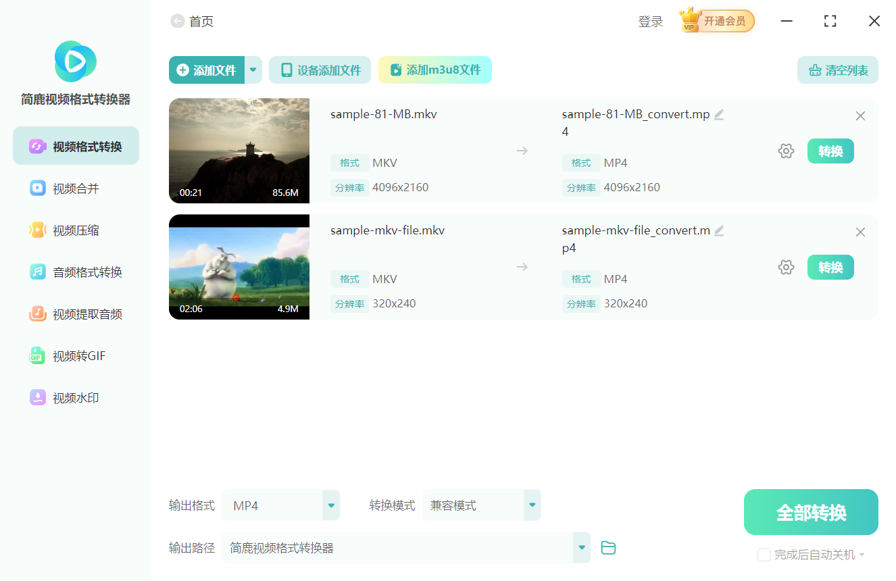The width and height of the screenshot is (896, 581).
Task: Open the 视频合并 (video merge) tool
Action: [75, 188]
